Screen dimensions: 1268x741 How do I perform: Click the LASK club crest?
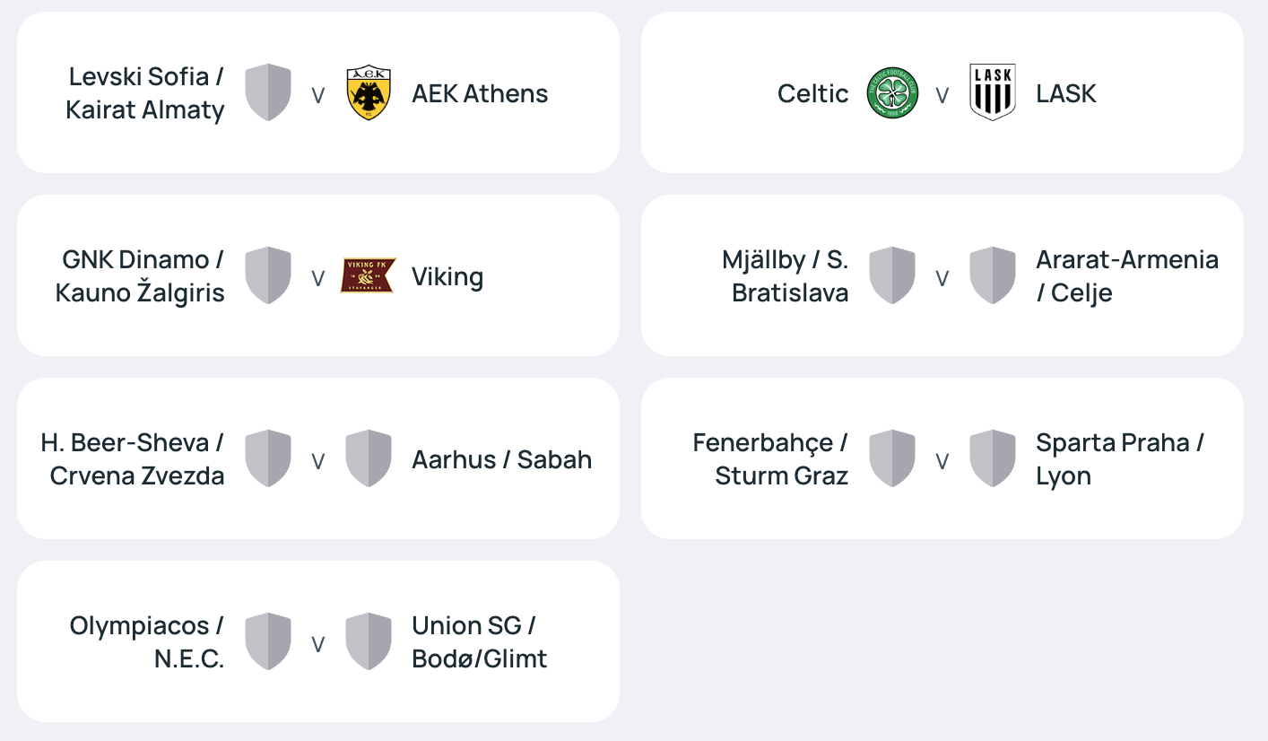[x=993, y=92]
